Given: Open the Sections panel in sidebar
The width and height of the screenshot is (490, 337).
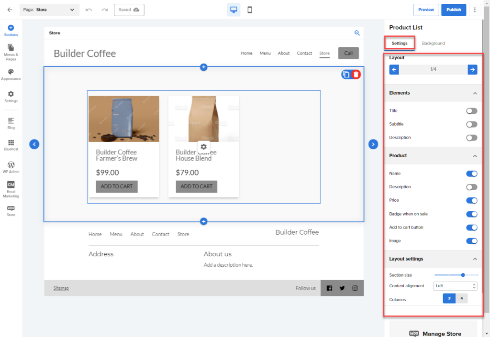Looking at the screenshot, I should pos(11,31).
